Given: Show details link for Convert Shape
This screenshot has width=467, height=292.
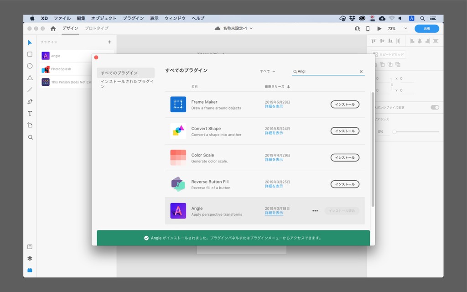Looking at the screenshot, I should pos(274,133).
